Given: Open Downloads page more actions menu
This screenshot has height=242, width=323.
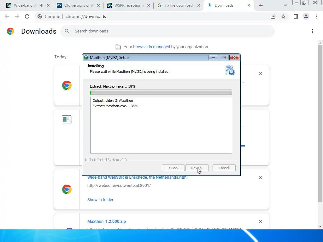Looking at the screenshot, I should pyautogui.click(x=312, y=31).
